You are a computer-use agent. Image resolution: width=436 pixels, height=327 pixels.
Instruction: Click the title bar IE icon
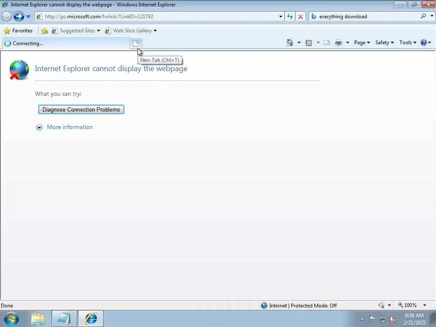pos(5,4)
